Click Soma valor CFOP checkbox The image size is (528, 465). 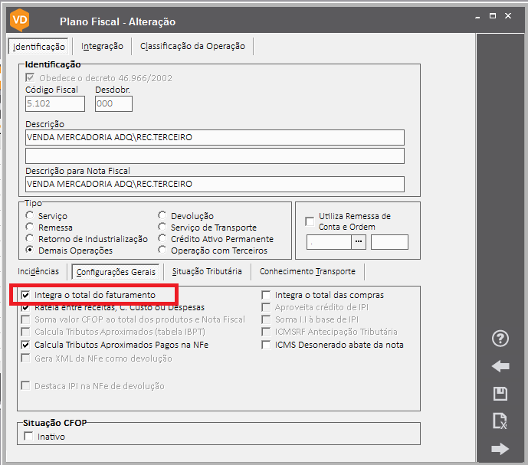click(x=25, y=319)
